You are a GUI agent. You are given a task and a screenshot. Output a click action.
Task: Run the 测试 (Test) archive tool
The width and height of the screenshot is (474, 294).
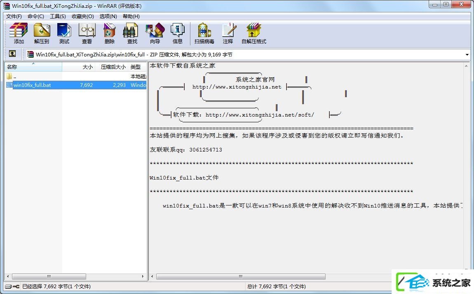64,33
